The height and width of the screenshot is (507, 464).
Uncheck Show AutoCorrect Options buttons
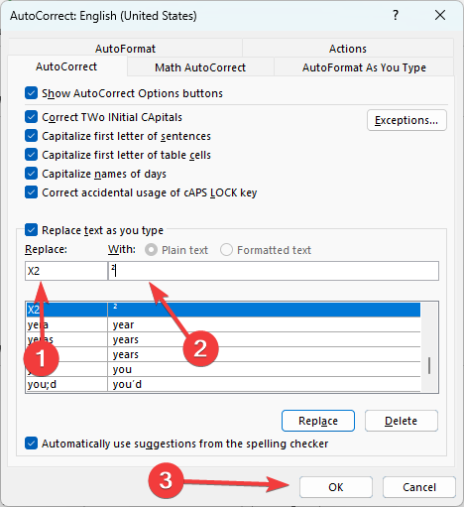coord(31,93)
